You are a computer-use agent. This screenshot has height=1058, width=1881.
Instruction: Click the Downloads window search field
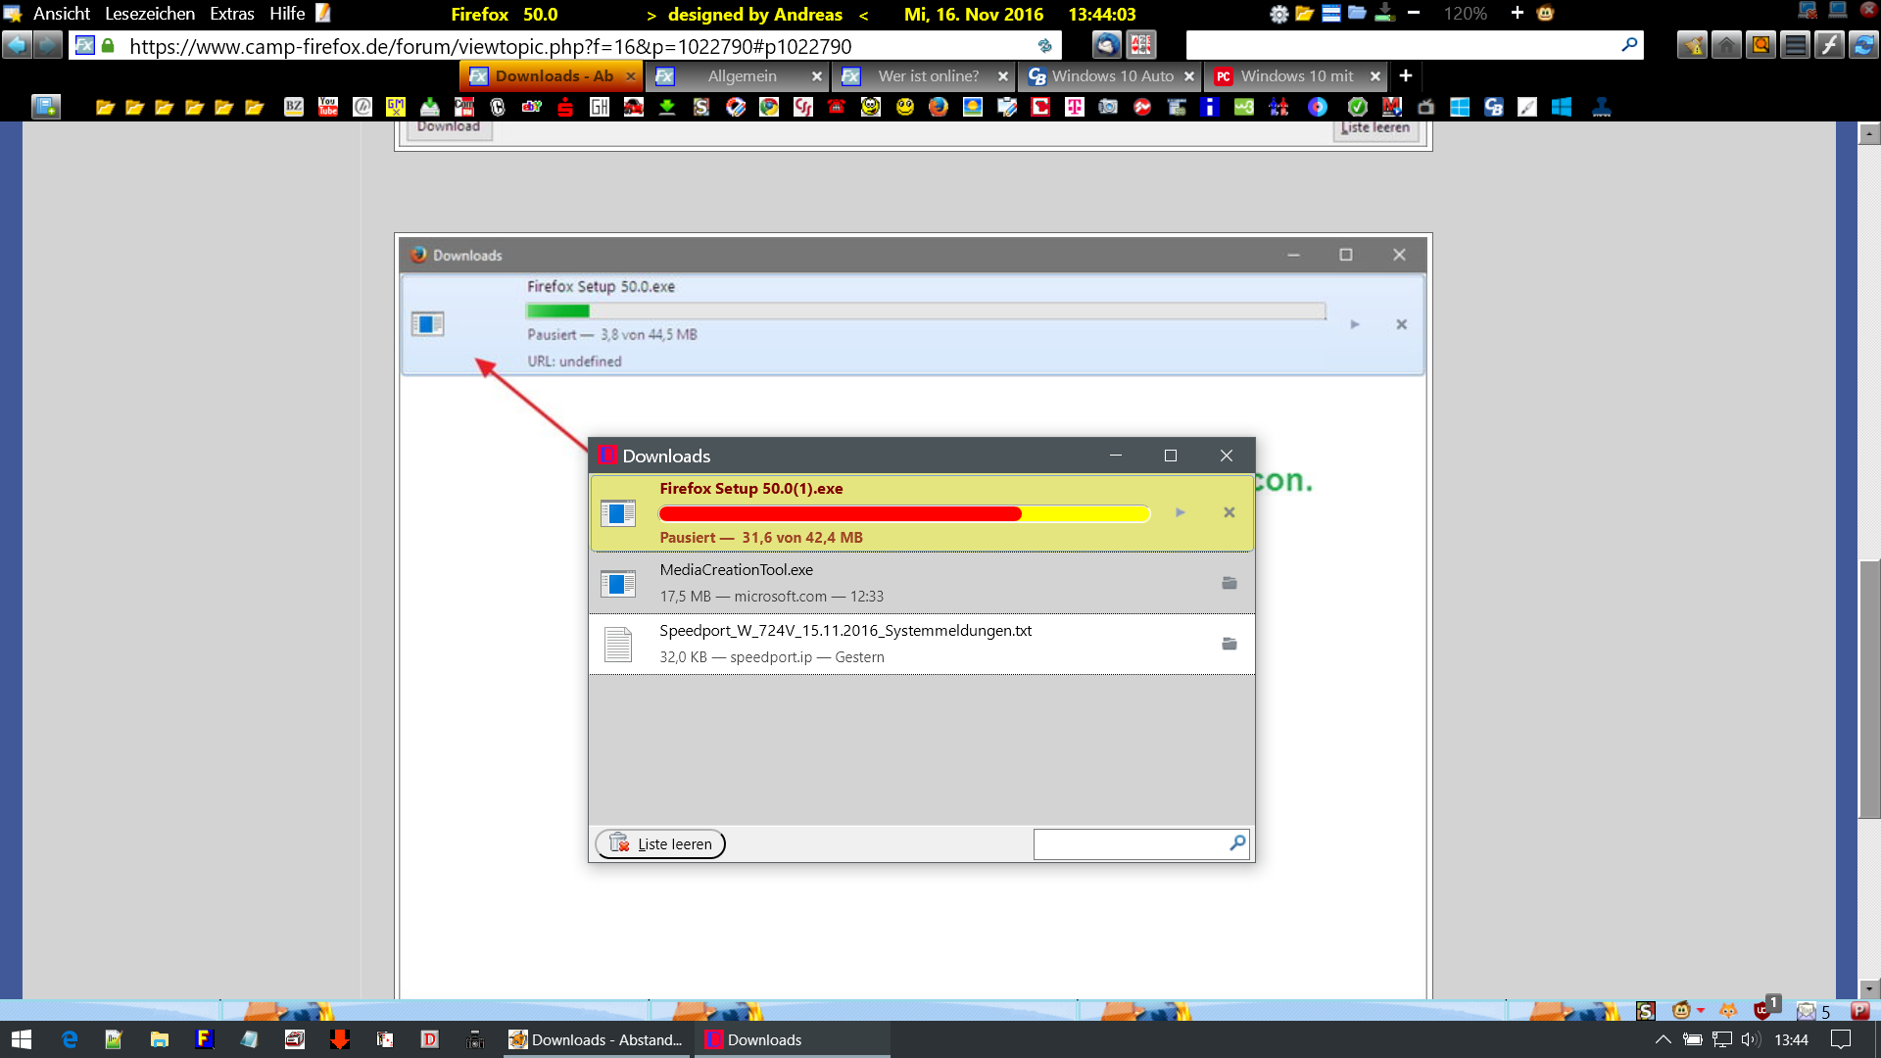tap(1130, 843)
